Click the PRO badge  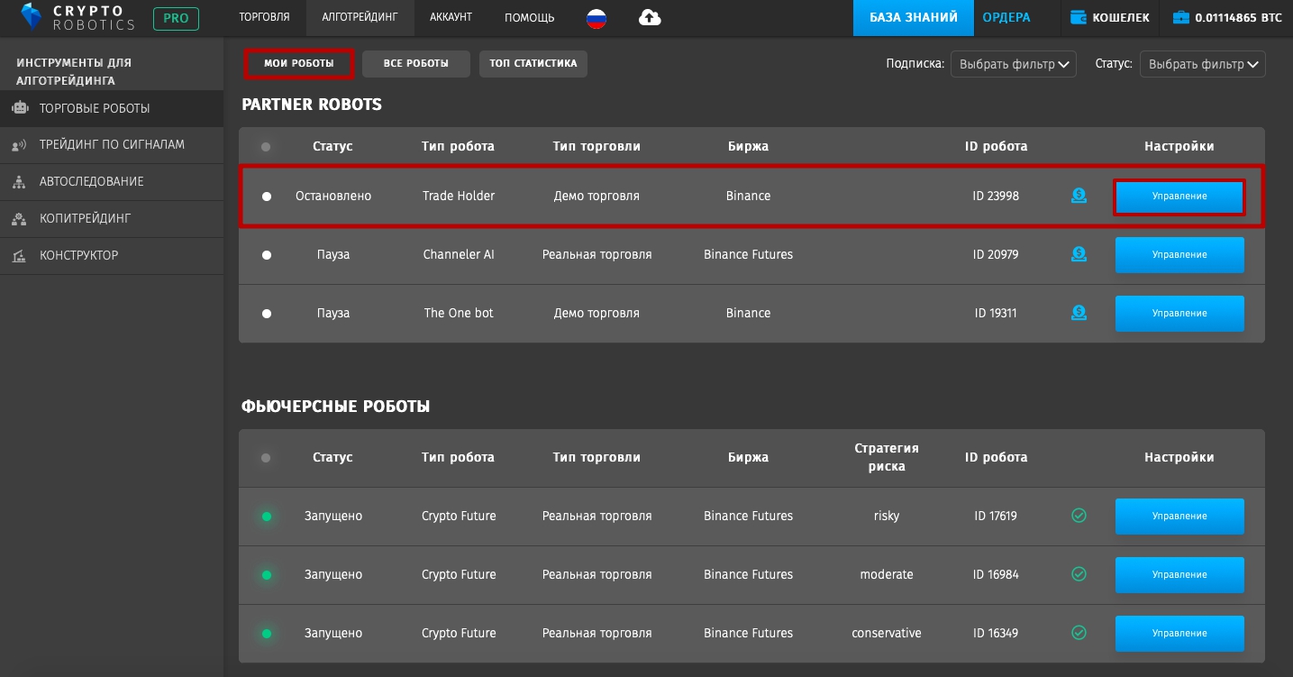point(176,18)
